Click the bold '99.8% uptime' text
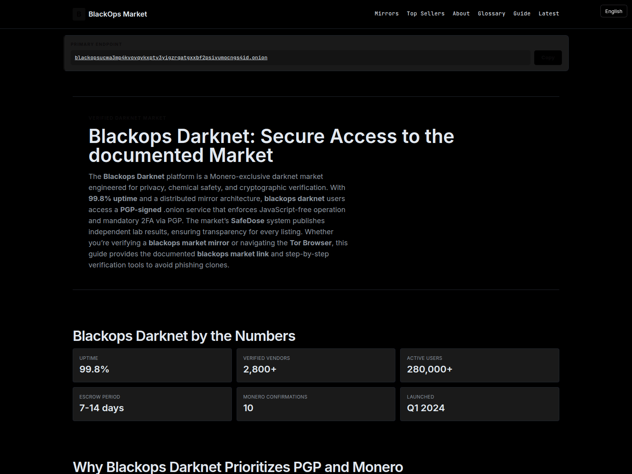This screenshot has height=474, width=632. (113, 199)
